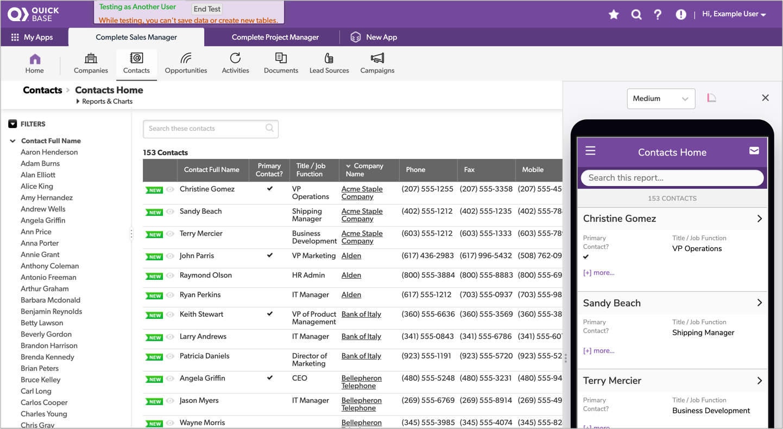This screenshot has width=783, height=429.
Task: Click the NEW badge for Keith Stewart
Action: point(154,316)
